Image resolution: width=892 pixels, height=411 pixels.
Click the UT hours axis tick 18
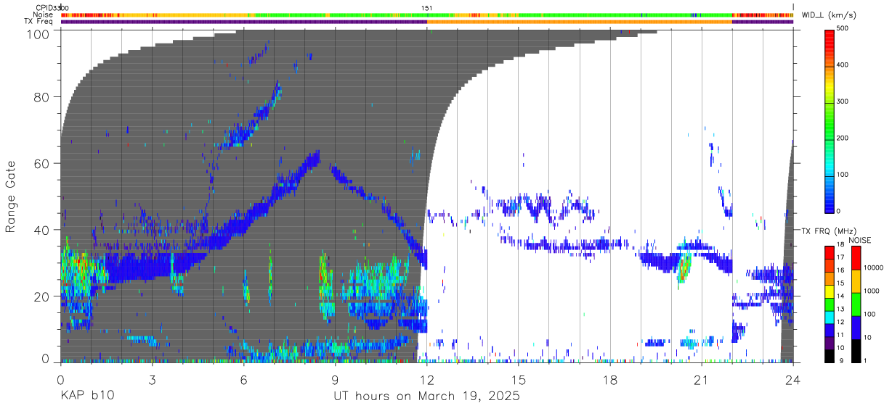coord(610,380)
